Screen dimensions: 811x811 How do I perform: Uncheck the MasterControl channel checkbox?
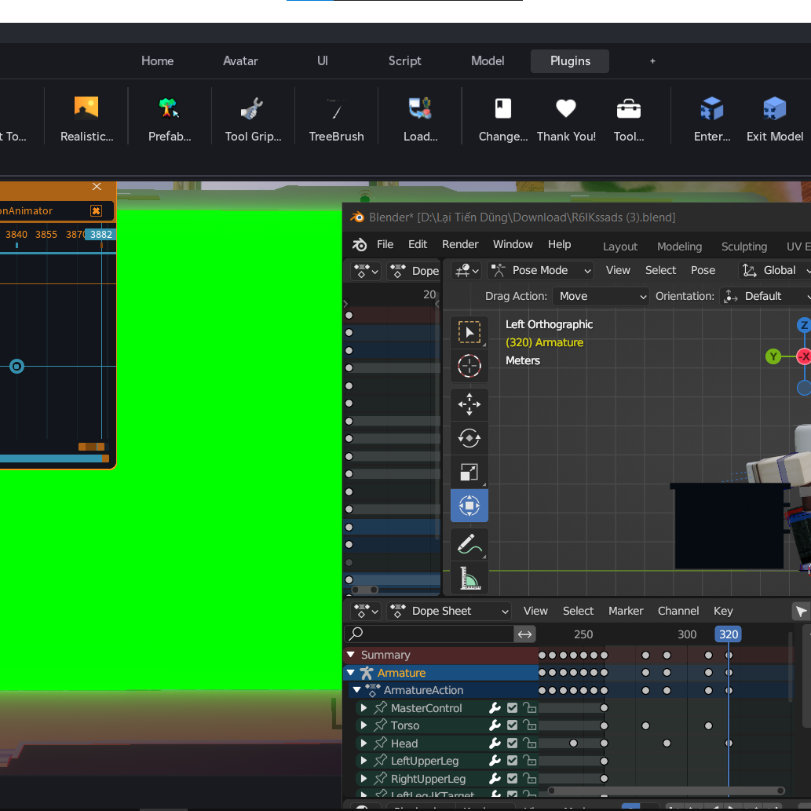pyautogui.click(x=512, y=708)
